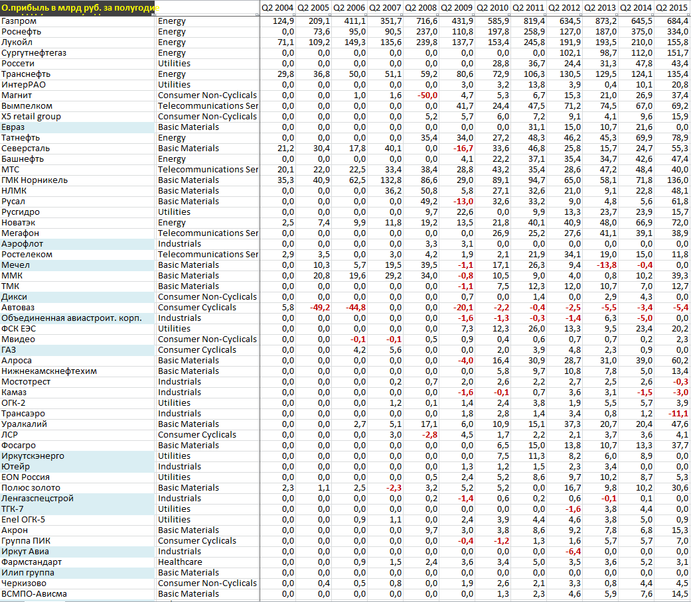Image resolution: width=691 pixels, height=602 pixels.
Task: Select the Q2 2015 column header
Action: 672,8
